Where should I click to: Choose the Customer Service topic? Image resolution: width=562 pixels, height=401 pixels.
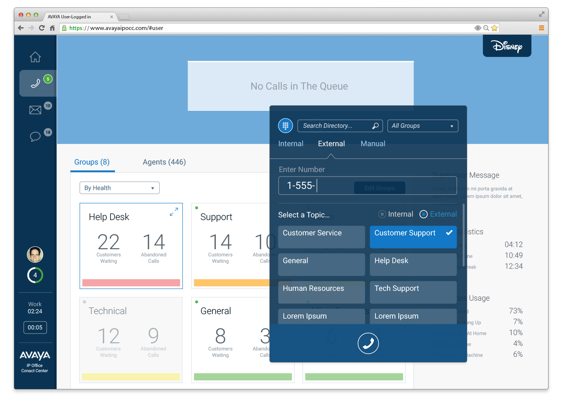321,237
